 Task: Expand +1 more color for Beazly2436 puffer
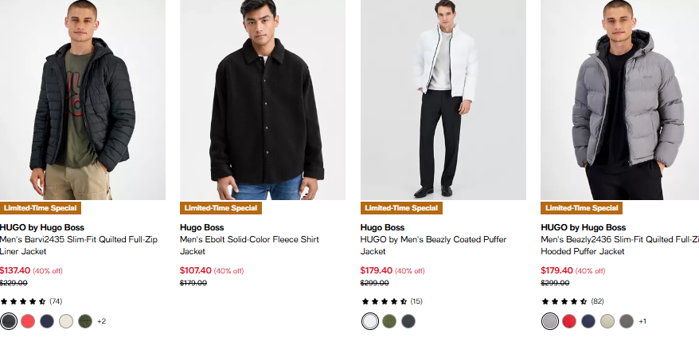[x=642, y=321]
